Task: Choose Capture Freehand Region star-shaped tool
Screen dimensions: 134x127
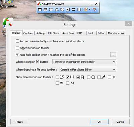Action: [57, 10]
